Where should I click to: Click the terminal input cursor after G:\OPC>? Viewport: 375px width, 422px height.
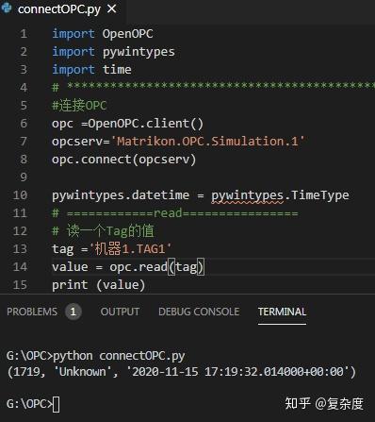point(57,404)
